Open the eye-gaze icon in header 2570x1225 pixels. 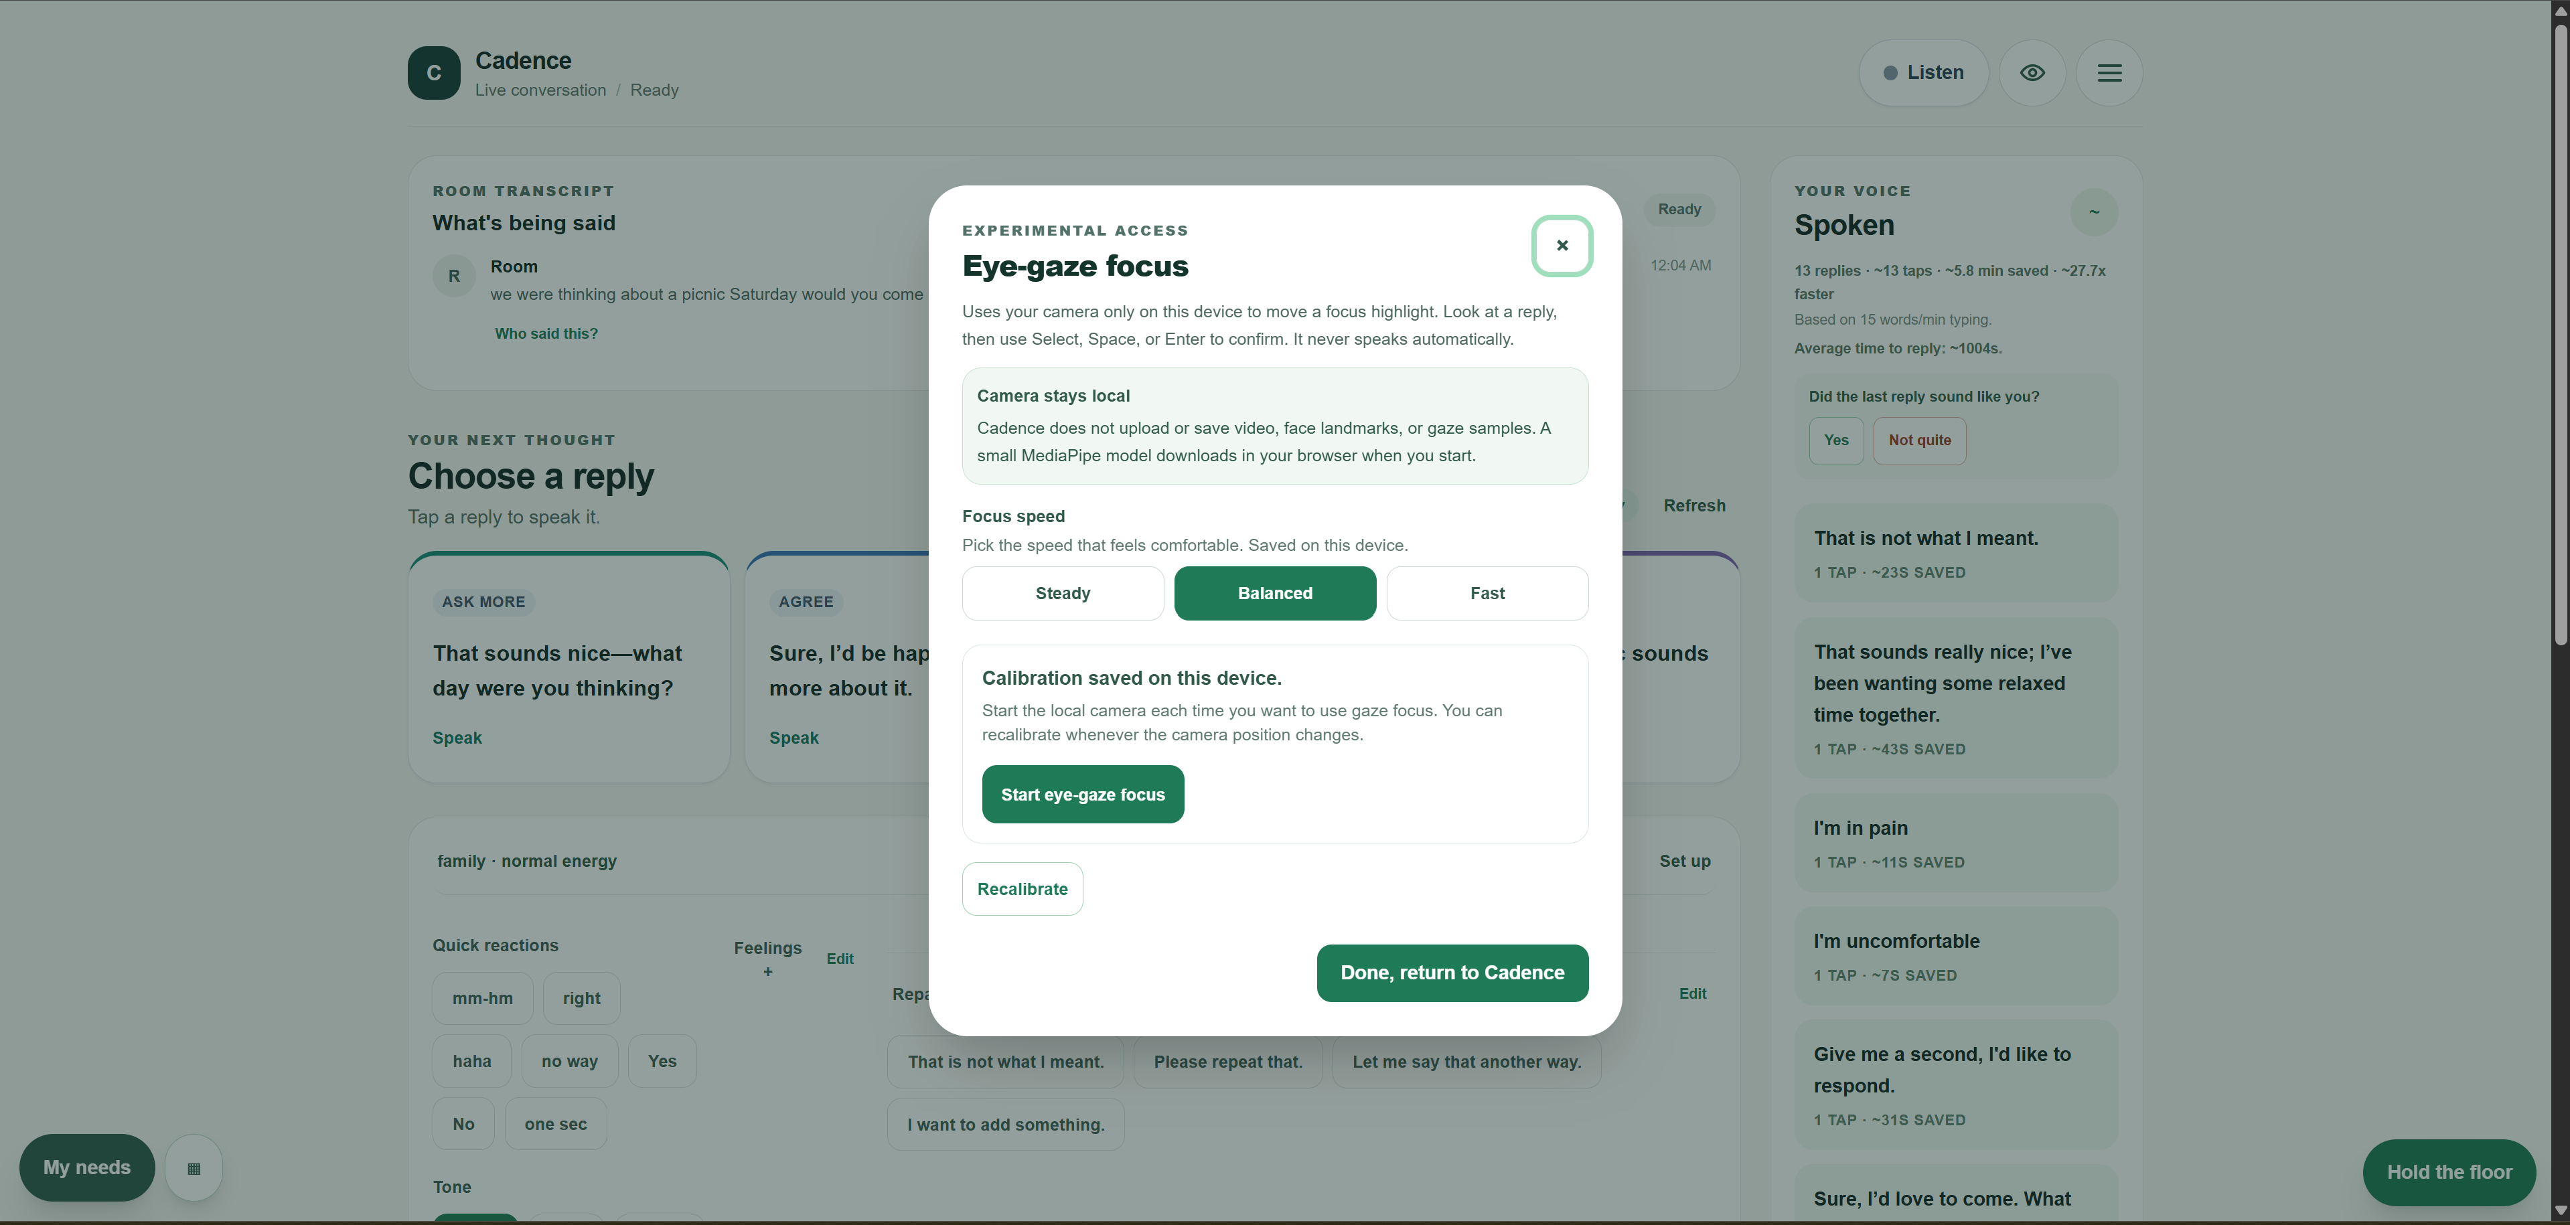point(2032,73)
